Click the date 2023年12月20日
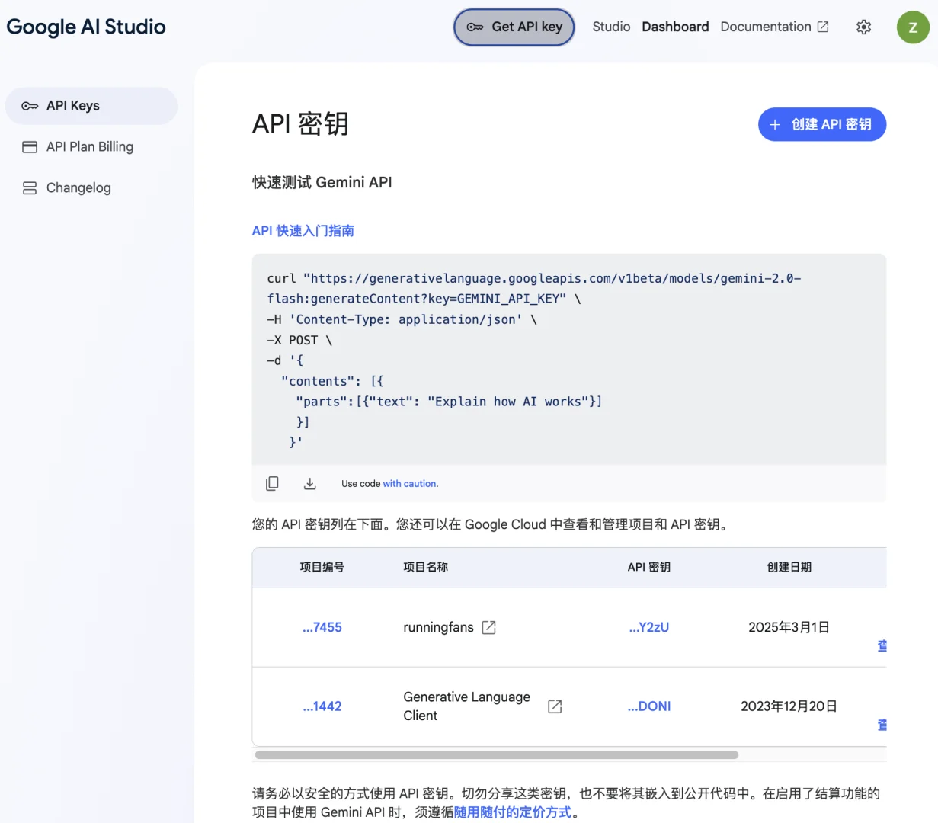Viewport: 938px width, 823px height. 789,706
